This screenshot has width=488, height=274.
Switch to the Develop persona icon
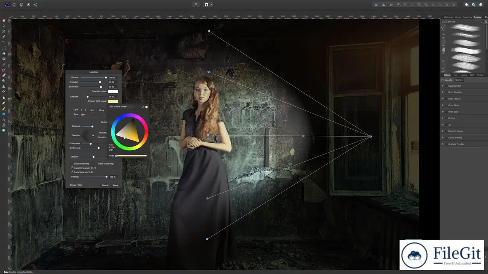[x=21, y=5]
